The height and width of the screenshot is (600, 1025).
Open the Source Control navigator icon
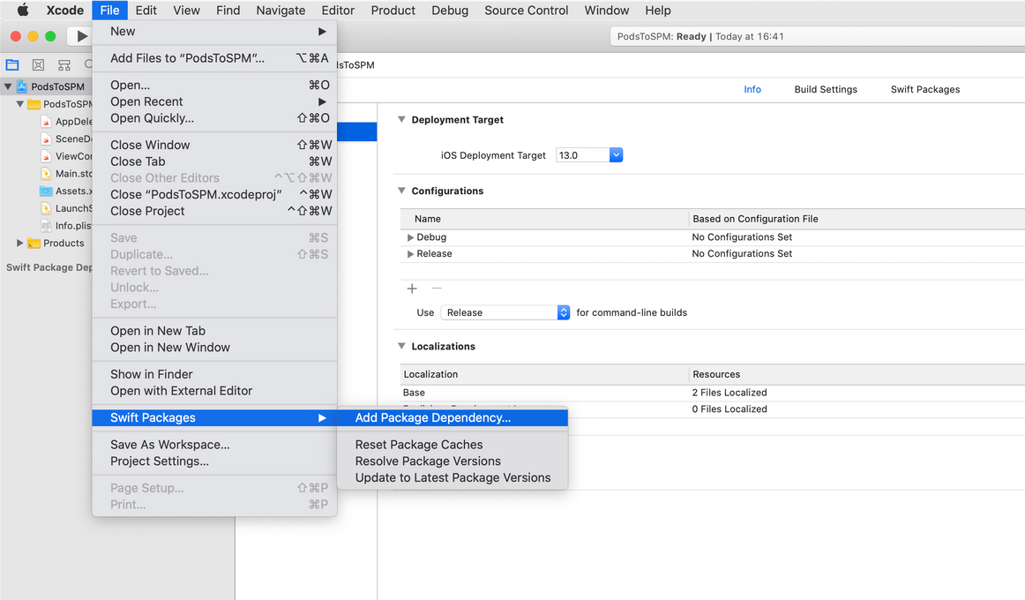point(39,64)
